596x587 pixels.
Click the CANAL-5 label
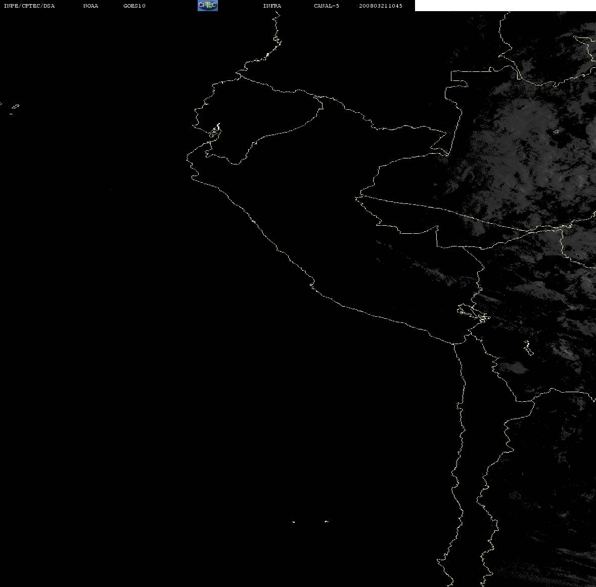coord(327,6)
